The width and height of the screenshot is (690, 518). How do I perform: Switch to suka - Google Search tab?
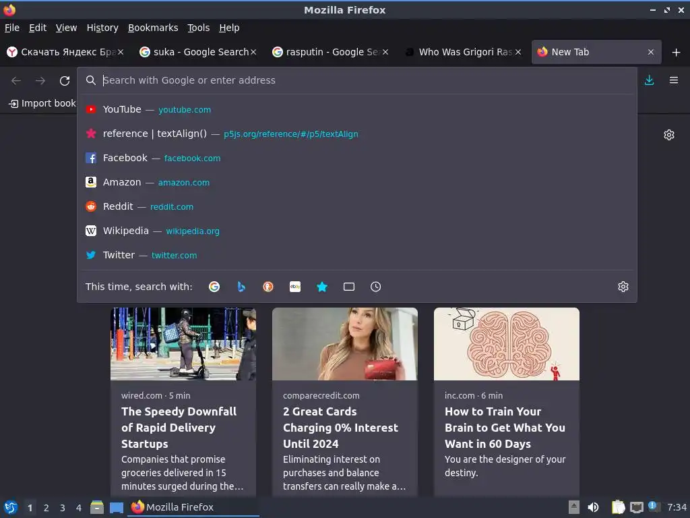click(198, 52)
